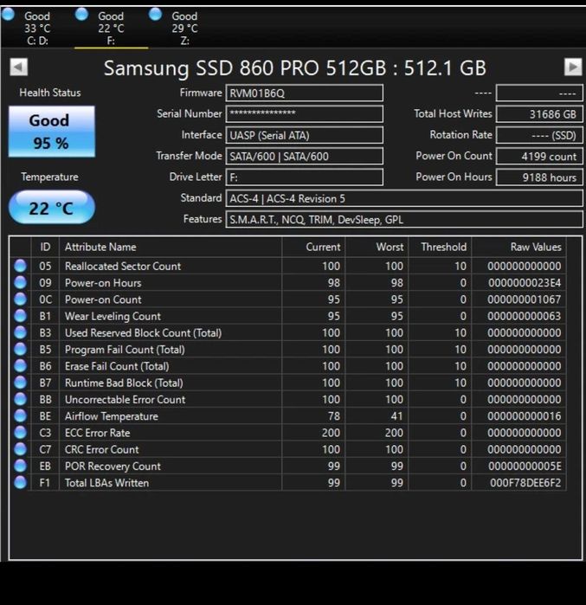Click the Power On Hours value 9188 hours
The height and width of the screenshot is (605, 586).
(539, 177)
